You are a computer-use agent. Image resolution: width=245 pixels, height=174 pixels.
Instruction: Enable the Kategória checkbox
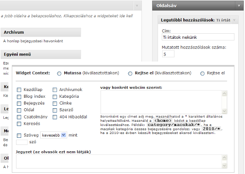[x=54, y=97]
